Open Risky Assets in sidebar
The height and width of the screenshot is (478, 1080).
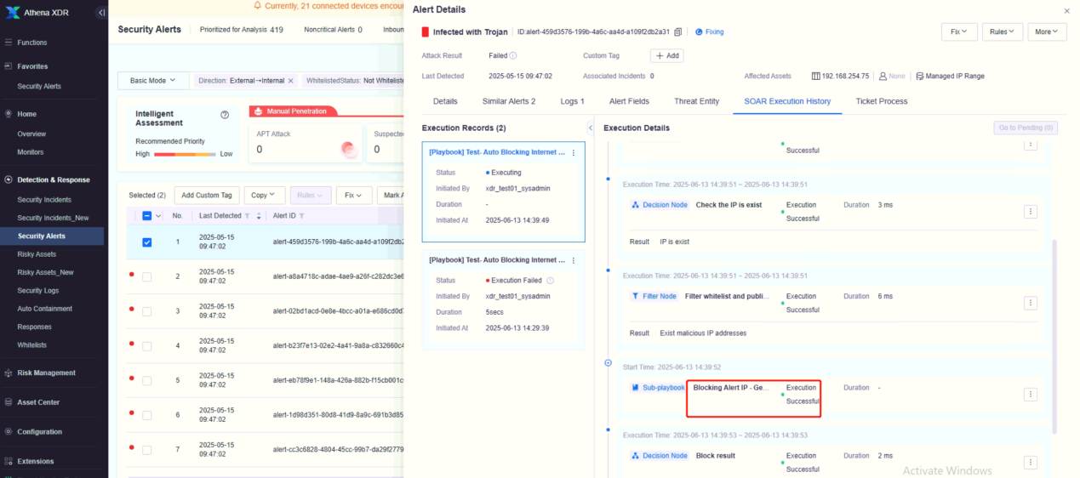click(37, 254)
